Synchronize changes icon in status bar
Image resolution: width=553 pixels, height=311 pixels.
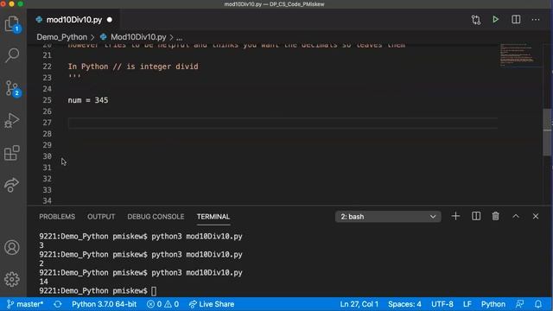[x=58, y=304]
